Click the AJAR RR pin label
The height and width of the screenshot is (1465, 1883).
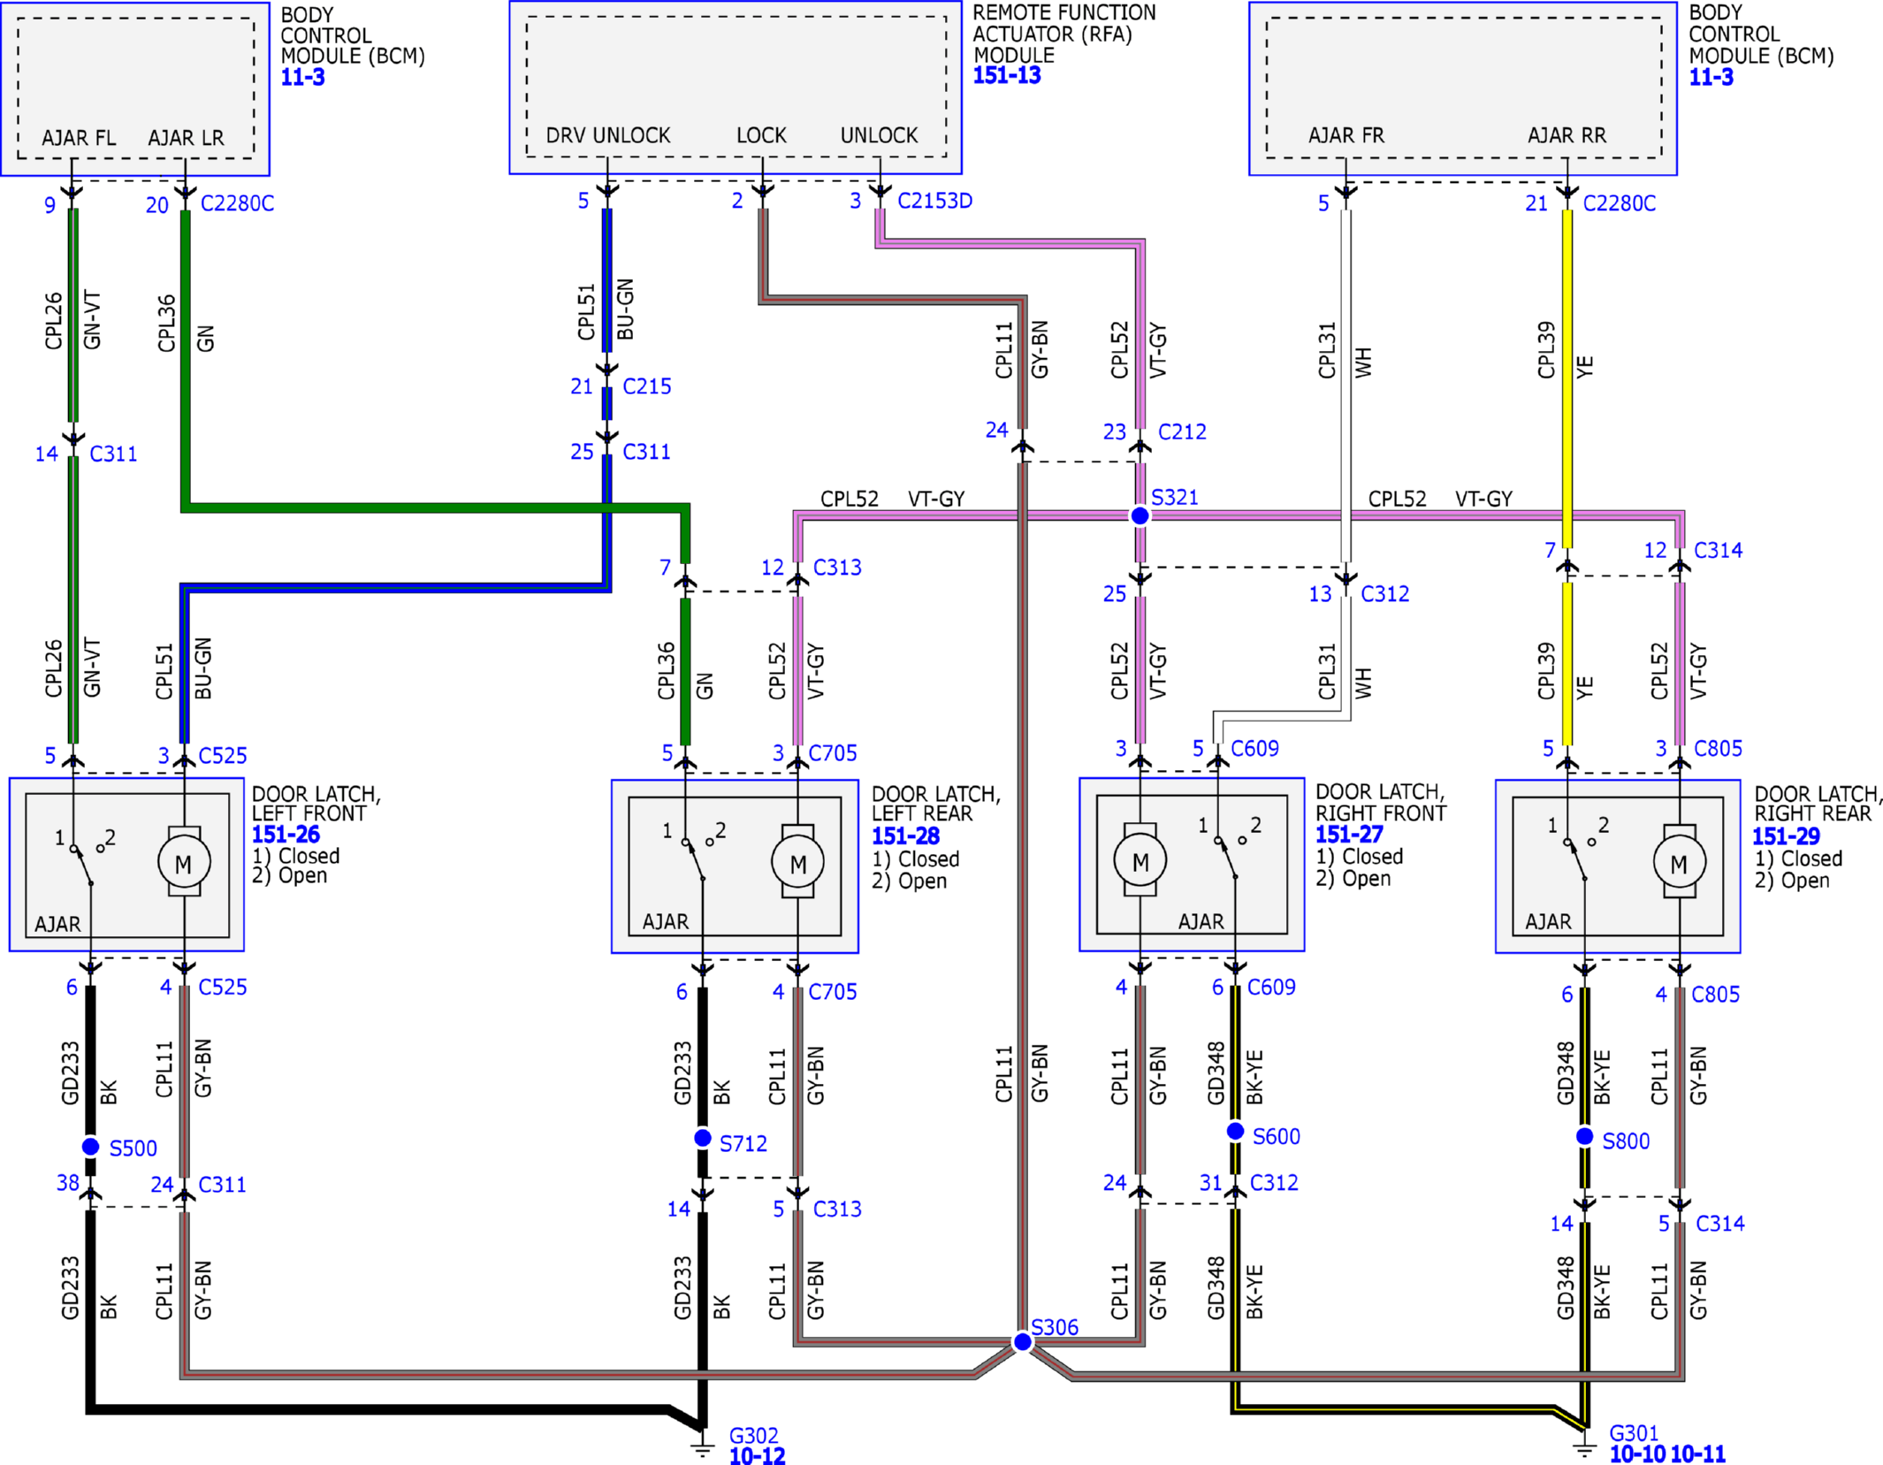tap(1567, 135)
